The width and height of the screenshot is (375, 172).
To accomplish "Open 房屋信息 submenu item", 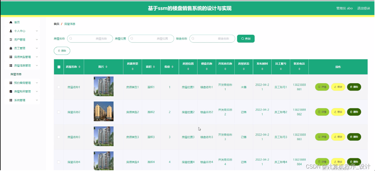I will click(x=16, y=74).
